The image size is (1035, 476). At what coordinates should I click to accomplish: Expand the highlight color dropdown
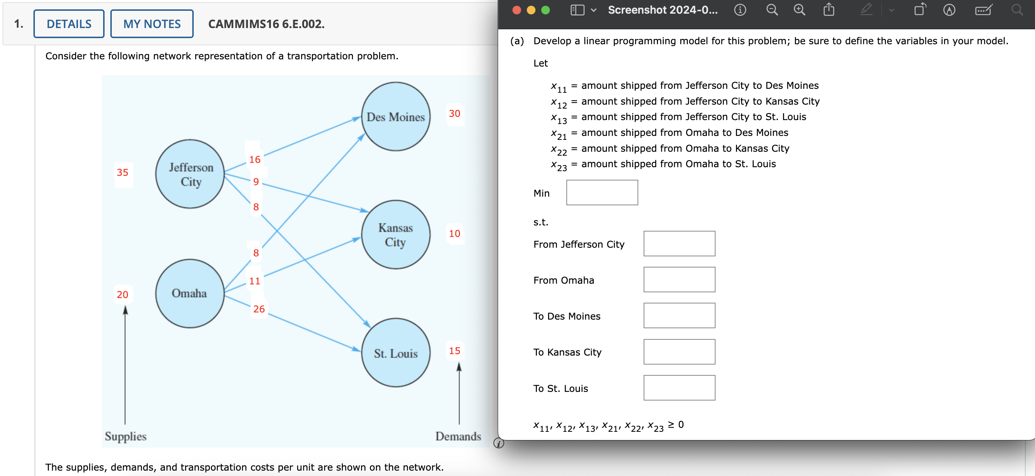(891, 10)
